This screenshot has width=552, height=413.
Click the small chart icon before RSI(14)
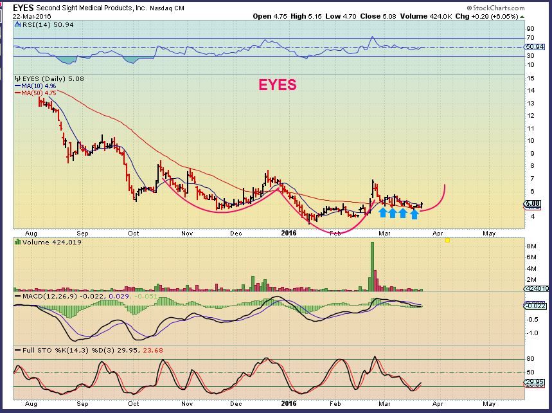pos(17,24)
